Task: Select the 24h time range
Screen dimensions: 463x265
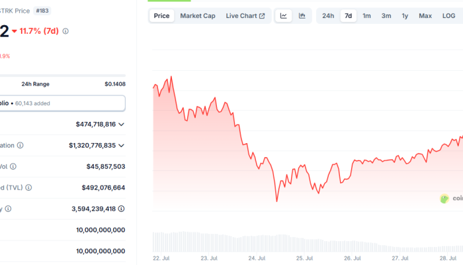Action: tap(328, 16)
